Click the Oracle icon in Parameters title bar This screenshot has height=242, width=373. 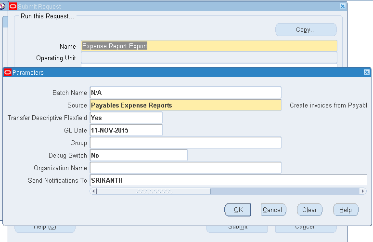[x=8, y=72]
